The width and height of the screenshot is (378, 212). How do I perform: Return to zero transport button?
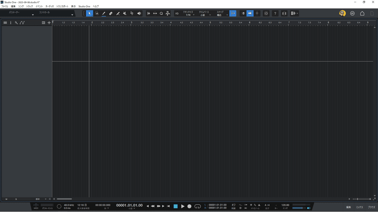pyautogui.click(x=168, y=206)
